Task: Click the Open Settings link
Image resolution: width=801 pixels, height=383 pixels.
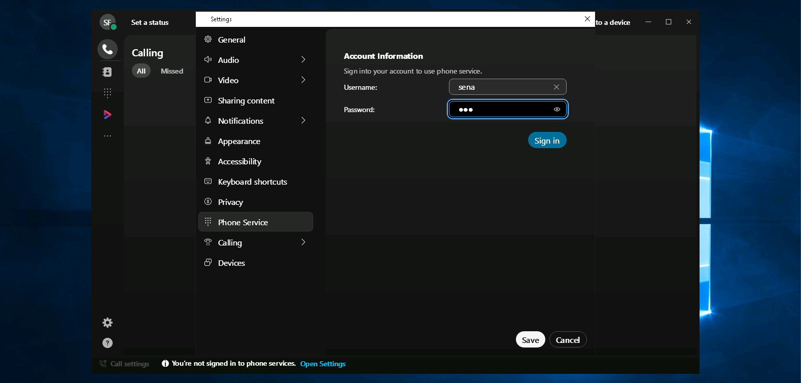Action: (x=323, y=364)
